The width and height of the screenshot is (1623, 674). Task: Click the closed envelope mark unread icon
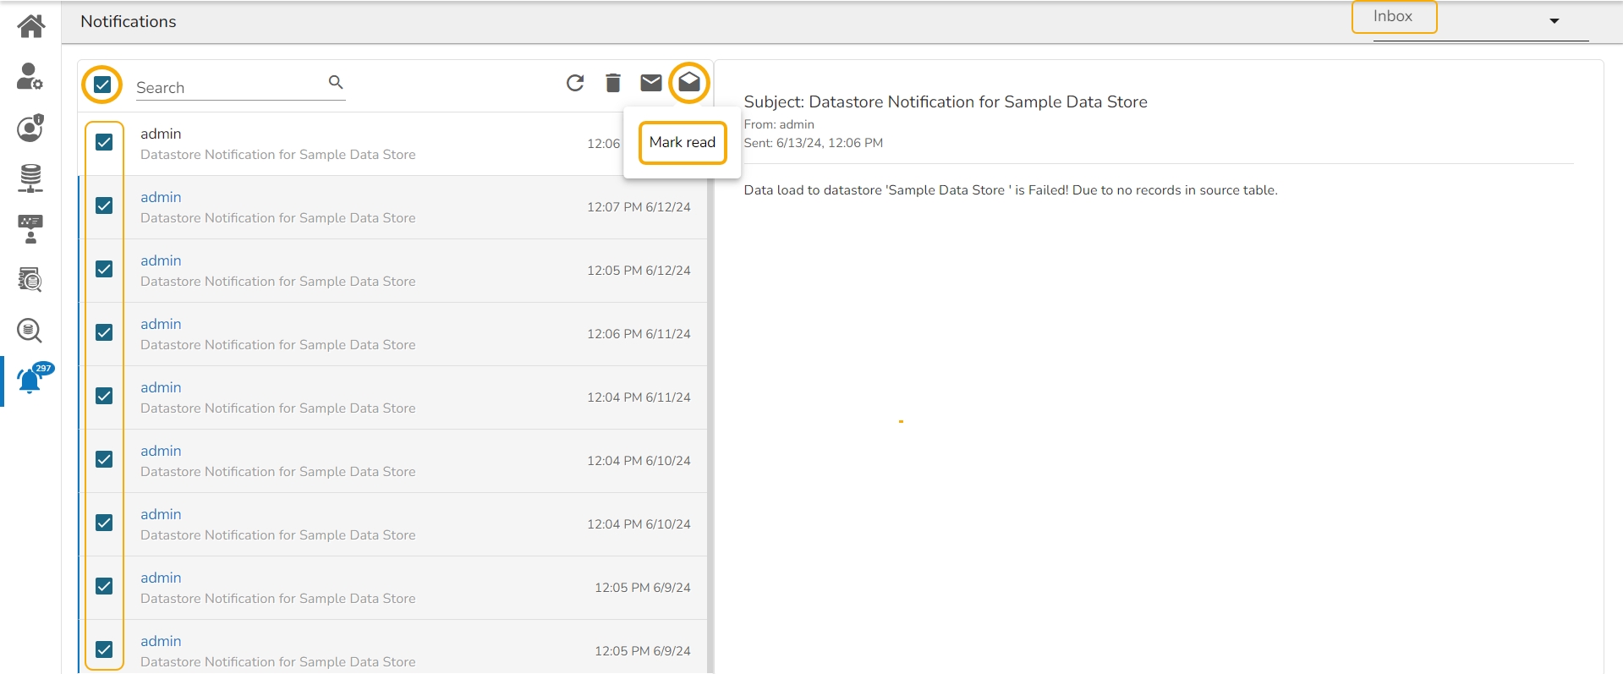click(x=651, y=83)
